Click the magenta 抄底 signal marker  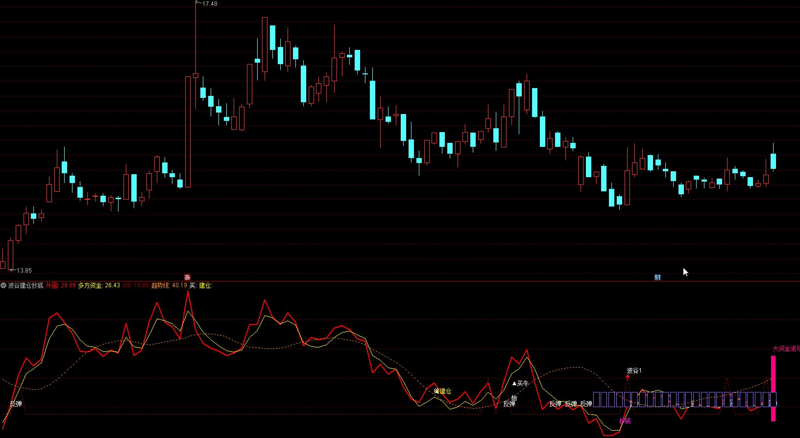point(625,420)
